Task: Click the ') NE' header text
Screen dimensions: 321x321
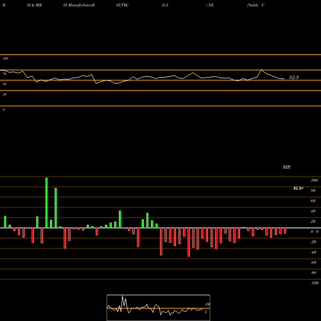Action: click(x=210, y=5)
